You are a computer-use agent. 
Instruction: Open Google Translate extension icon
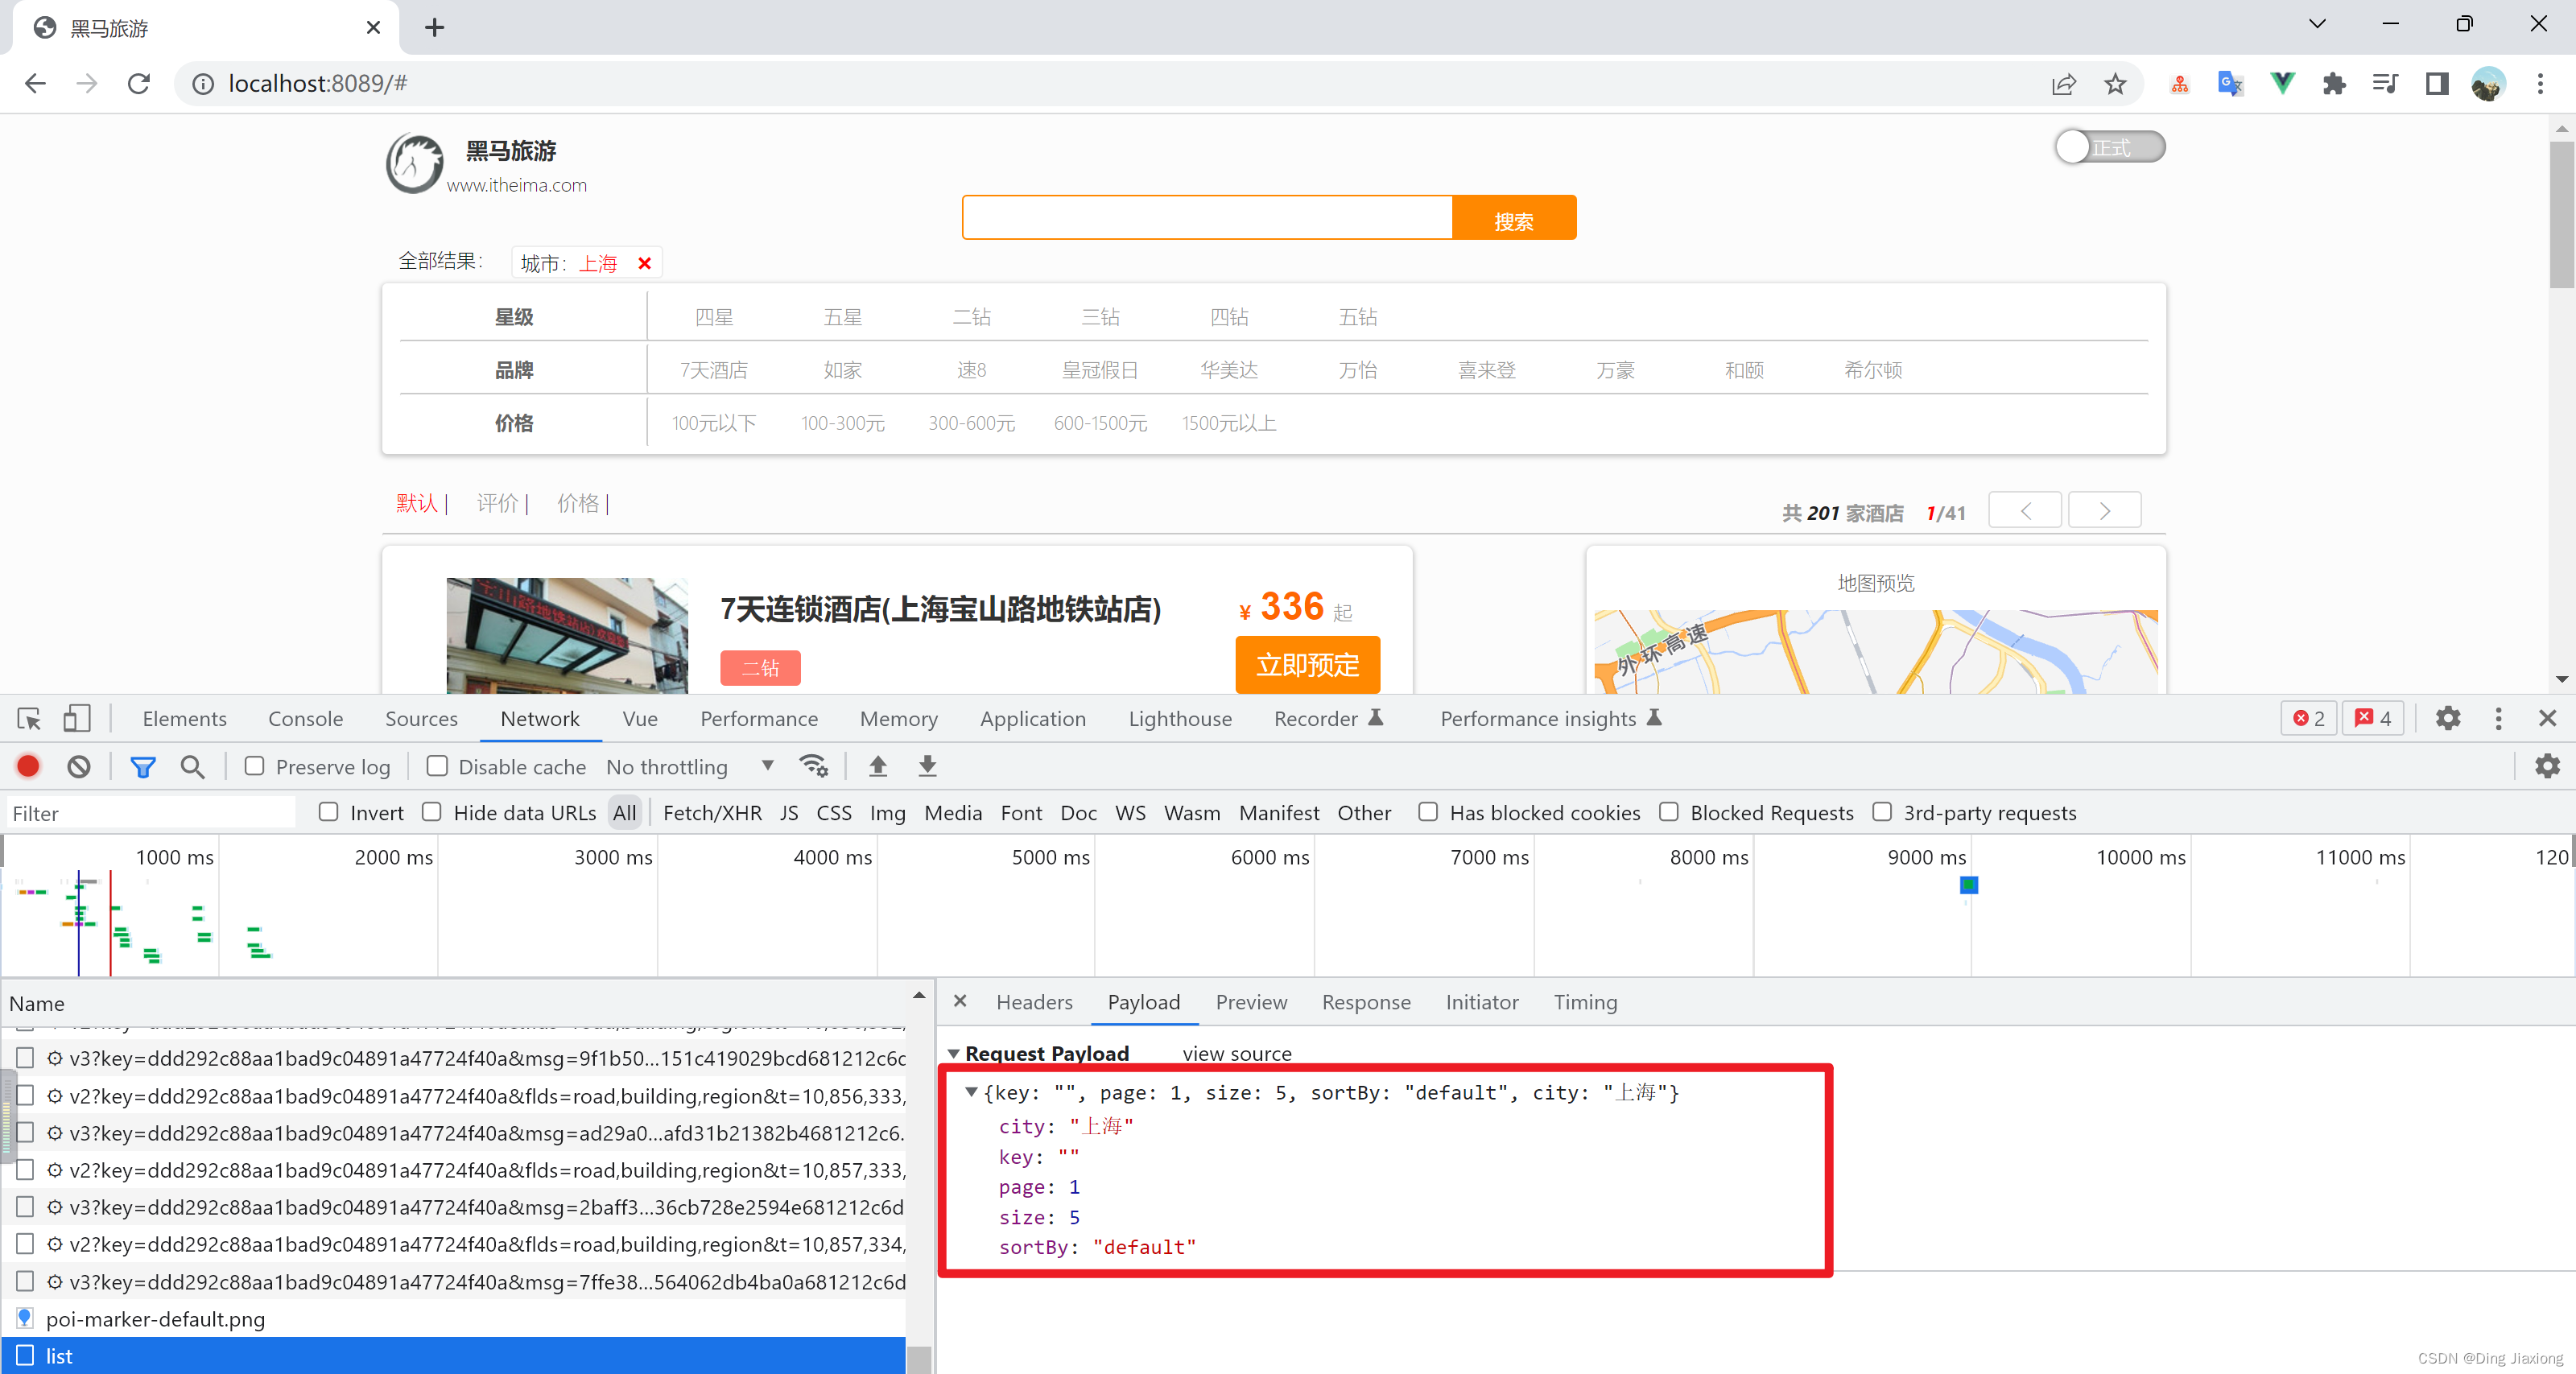(x=2230, y=84)
